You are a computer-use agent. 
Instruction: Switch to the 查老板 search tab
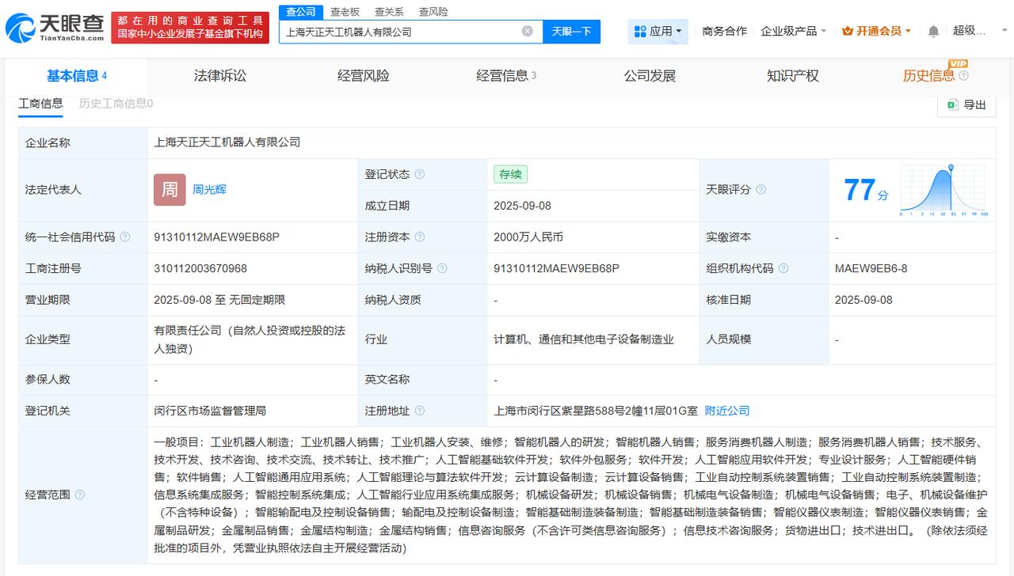345,12
